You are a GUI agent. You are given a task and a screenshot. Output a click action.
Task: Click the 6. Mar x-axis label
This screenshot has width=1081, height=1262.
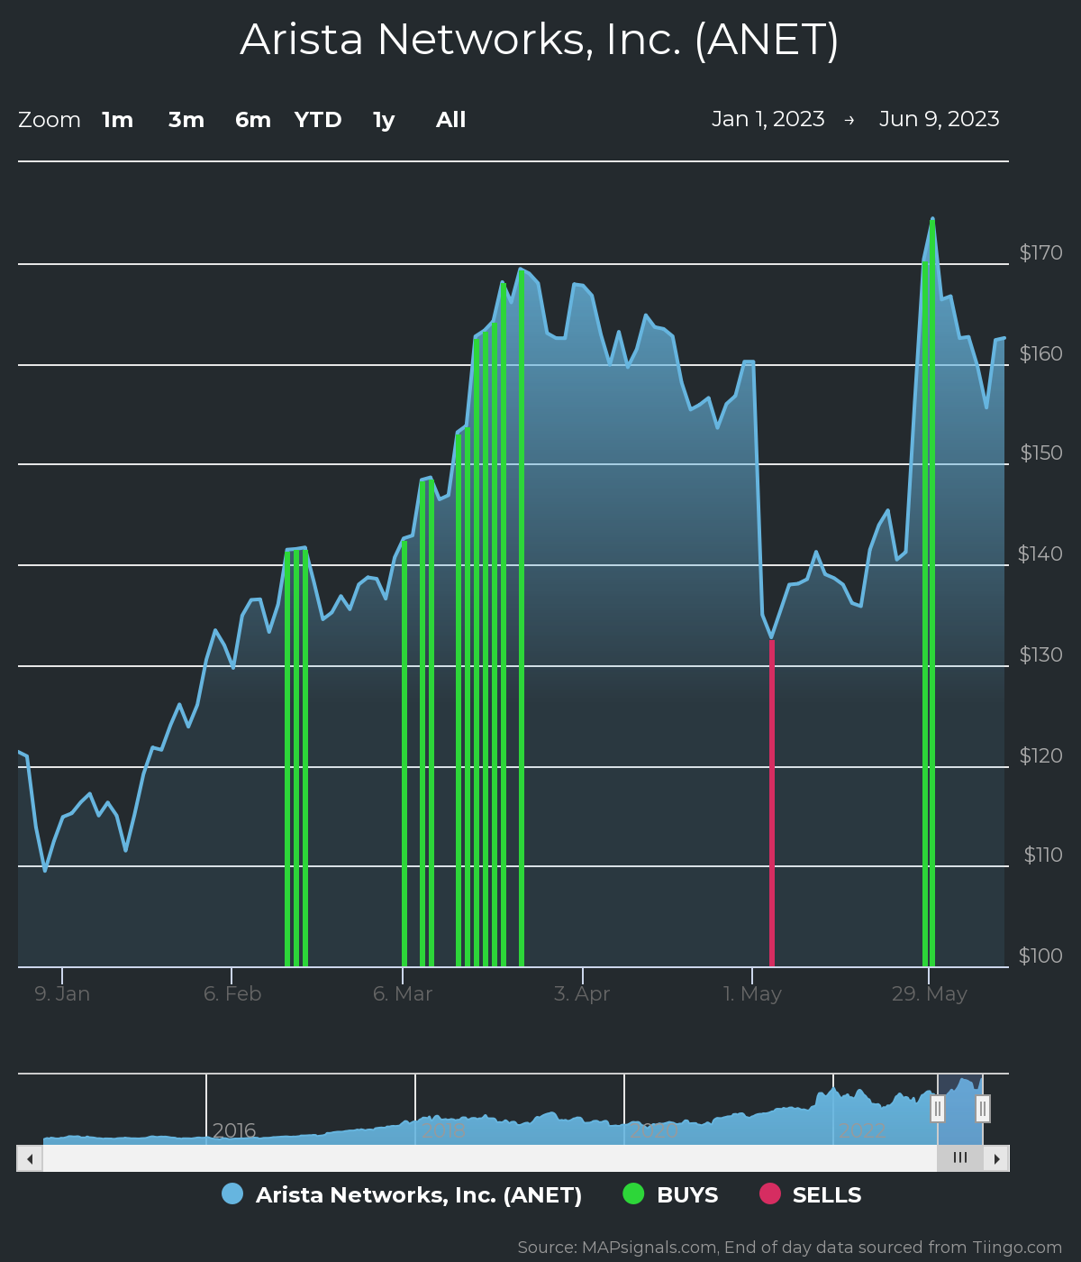403,993
